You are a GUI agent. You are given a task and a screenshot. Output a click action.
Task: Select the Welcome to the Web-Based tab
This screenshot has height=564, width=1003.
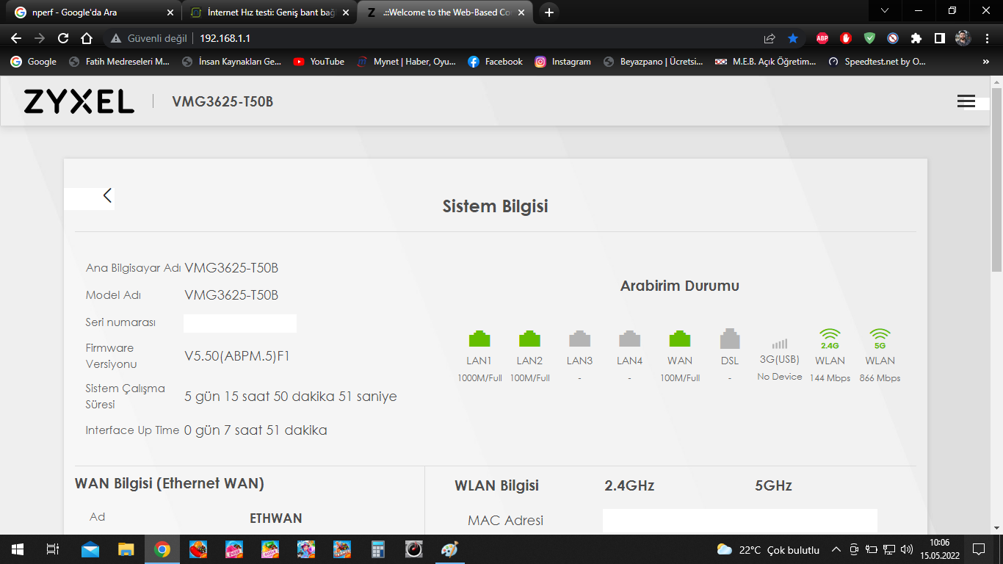(x=446, y=12)
